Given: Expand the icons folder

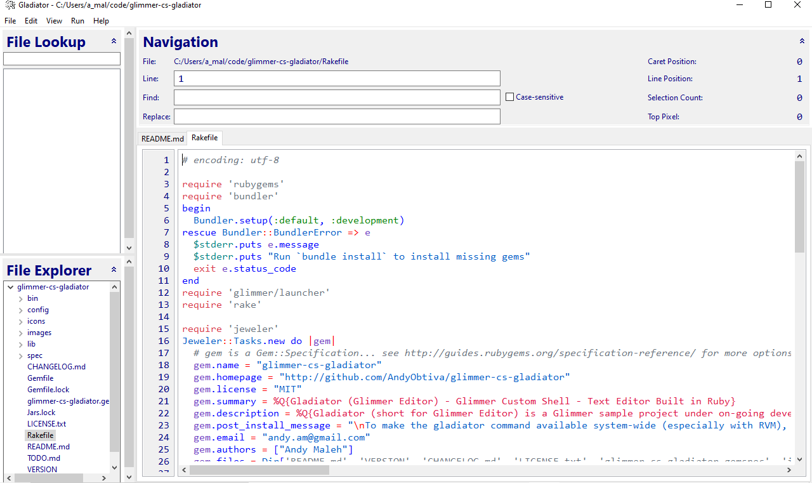Looking at the screenshot, I should click(20, 321).
